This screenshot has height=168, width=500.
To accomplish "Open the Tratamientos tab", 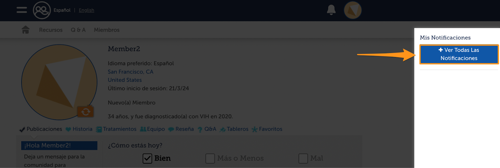I will (x=116, y=129).
